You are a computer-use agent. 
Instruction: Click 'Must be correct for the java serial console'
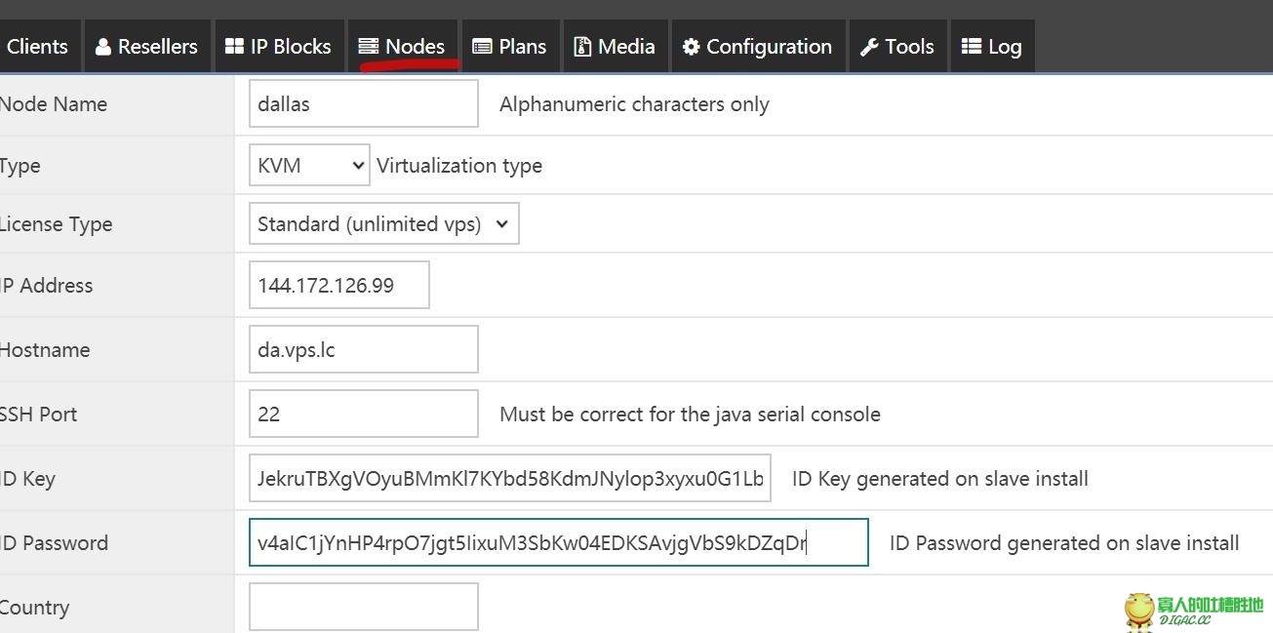690,415
